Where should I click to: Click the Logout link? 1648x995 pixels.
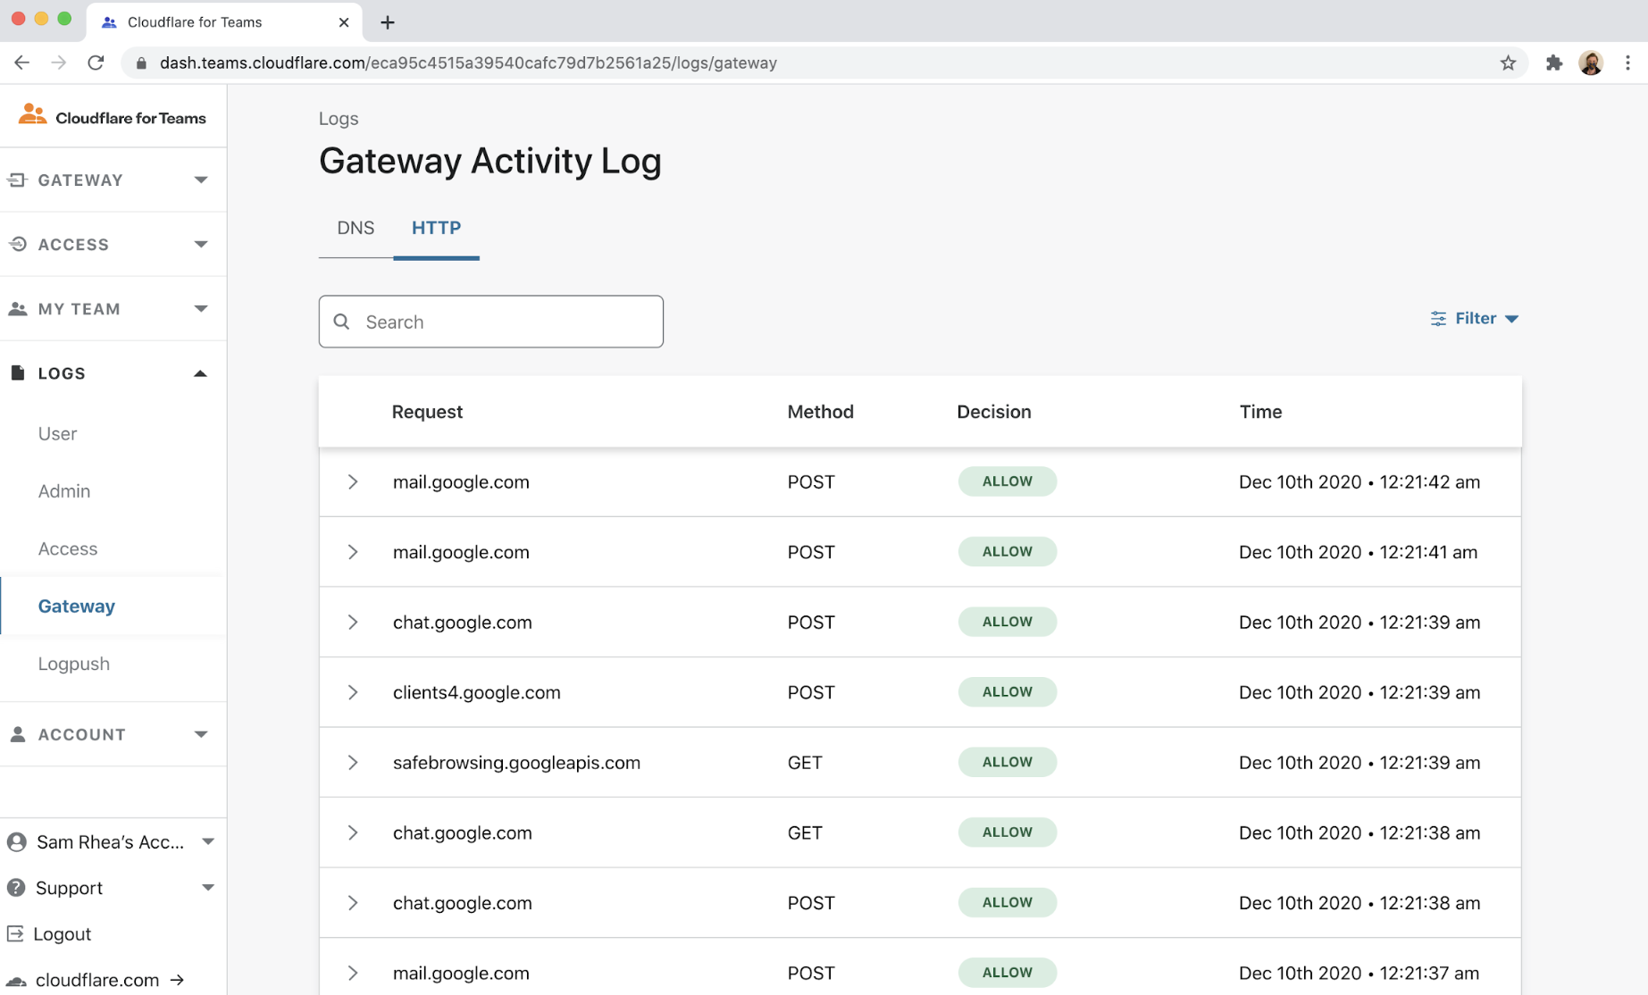pyautogui.click(x=62, y=933)
